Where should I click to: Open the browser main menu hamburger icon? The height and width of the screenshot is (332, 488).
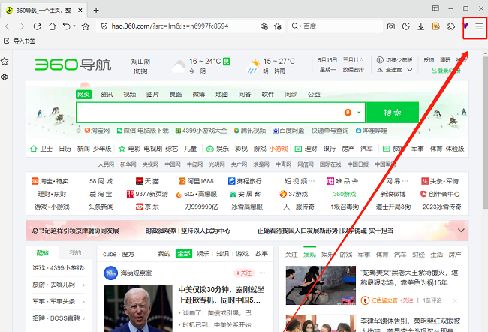click(479, 26)
